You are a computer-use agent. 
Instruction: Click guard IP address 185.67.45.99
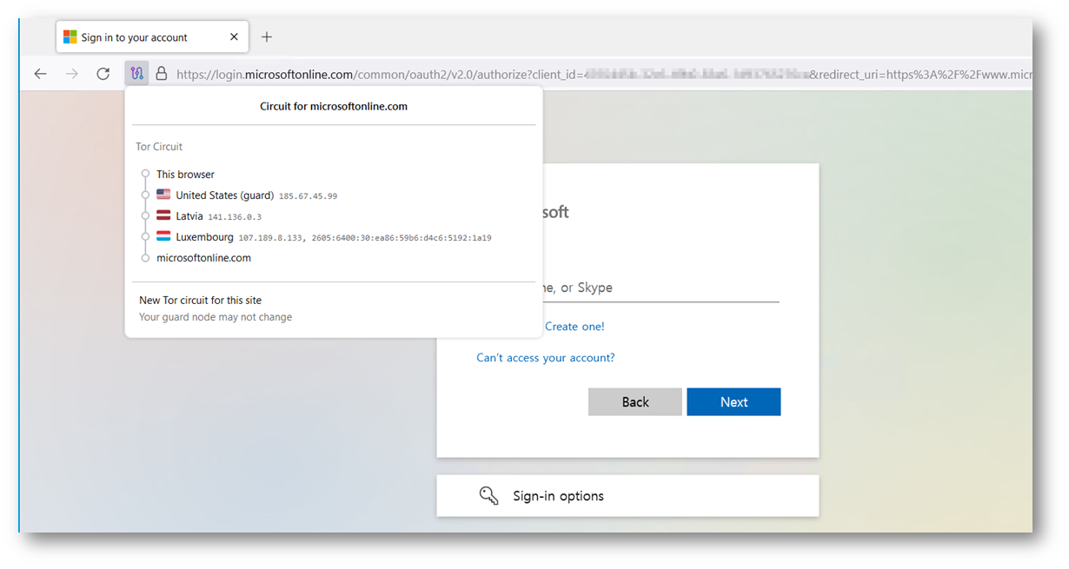(308, 196)
